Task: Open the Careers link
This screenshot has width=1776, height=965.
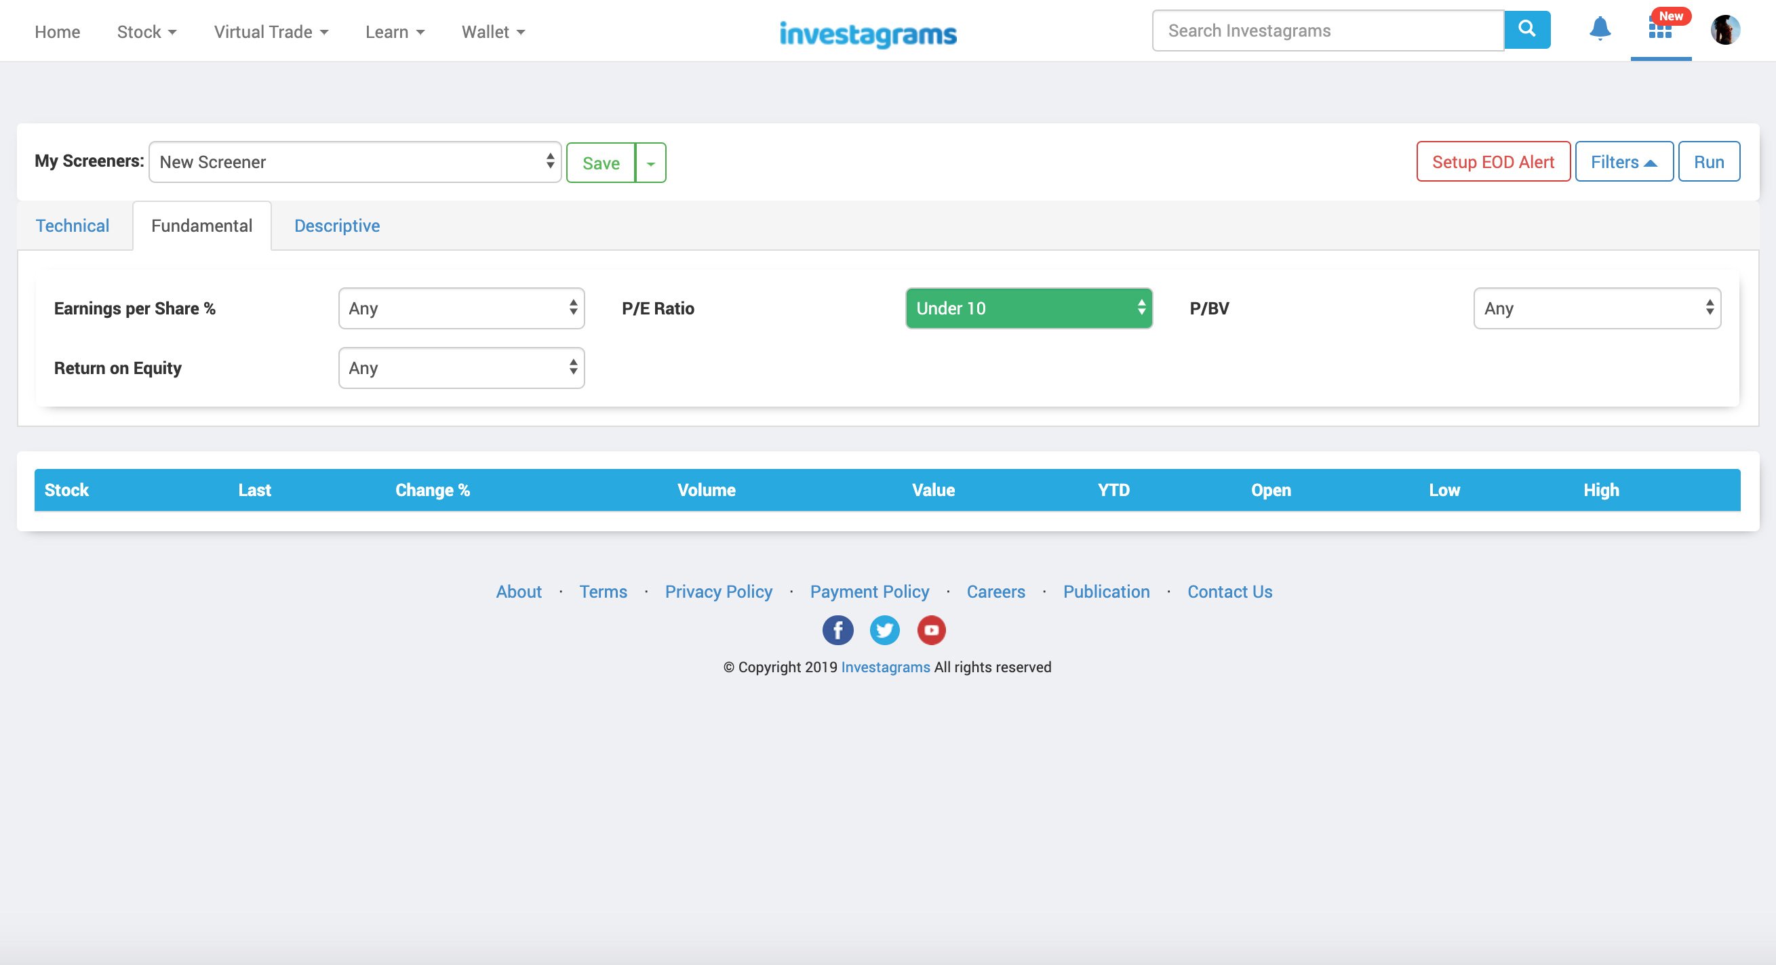Action: pos(995,592)
